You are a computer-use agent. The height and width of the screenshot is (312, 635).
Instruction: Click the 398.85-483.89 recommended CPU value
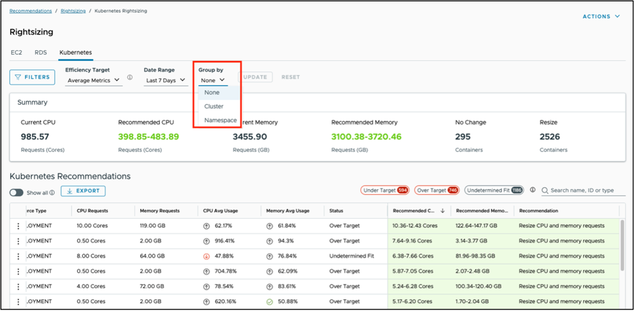pyautogui.click(x=149, y=137)
